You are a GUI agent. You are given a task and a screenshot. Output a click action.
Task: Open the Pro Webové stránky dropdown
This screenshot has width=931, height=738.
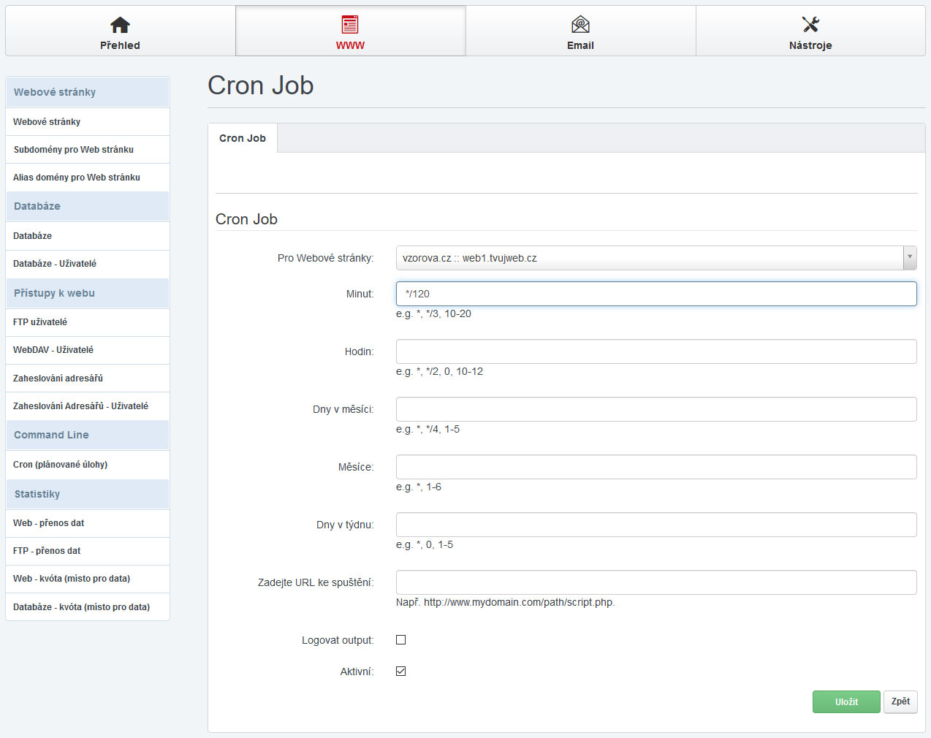point(650,258)
